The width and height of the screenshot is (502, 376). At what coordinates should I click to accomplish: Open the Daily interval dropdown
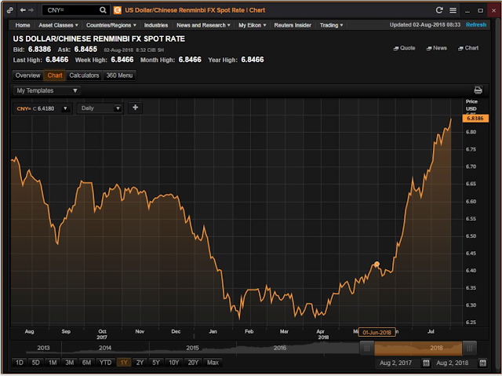(x=100, y=108)
